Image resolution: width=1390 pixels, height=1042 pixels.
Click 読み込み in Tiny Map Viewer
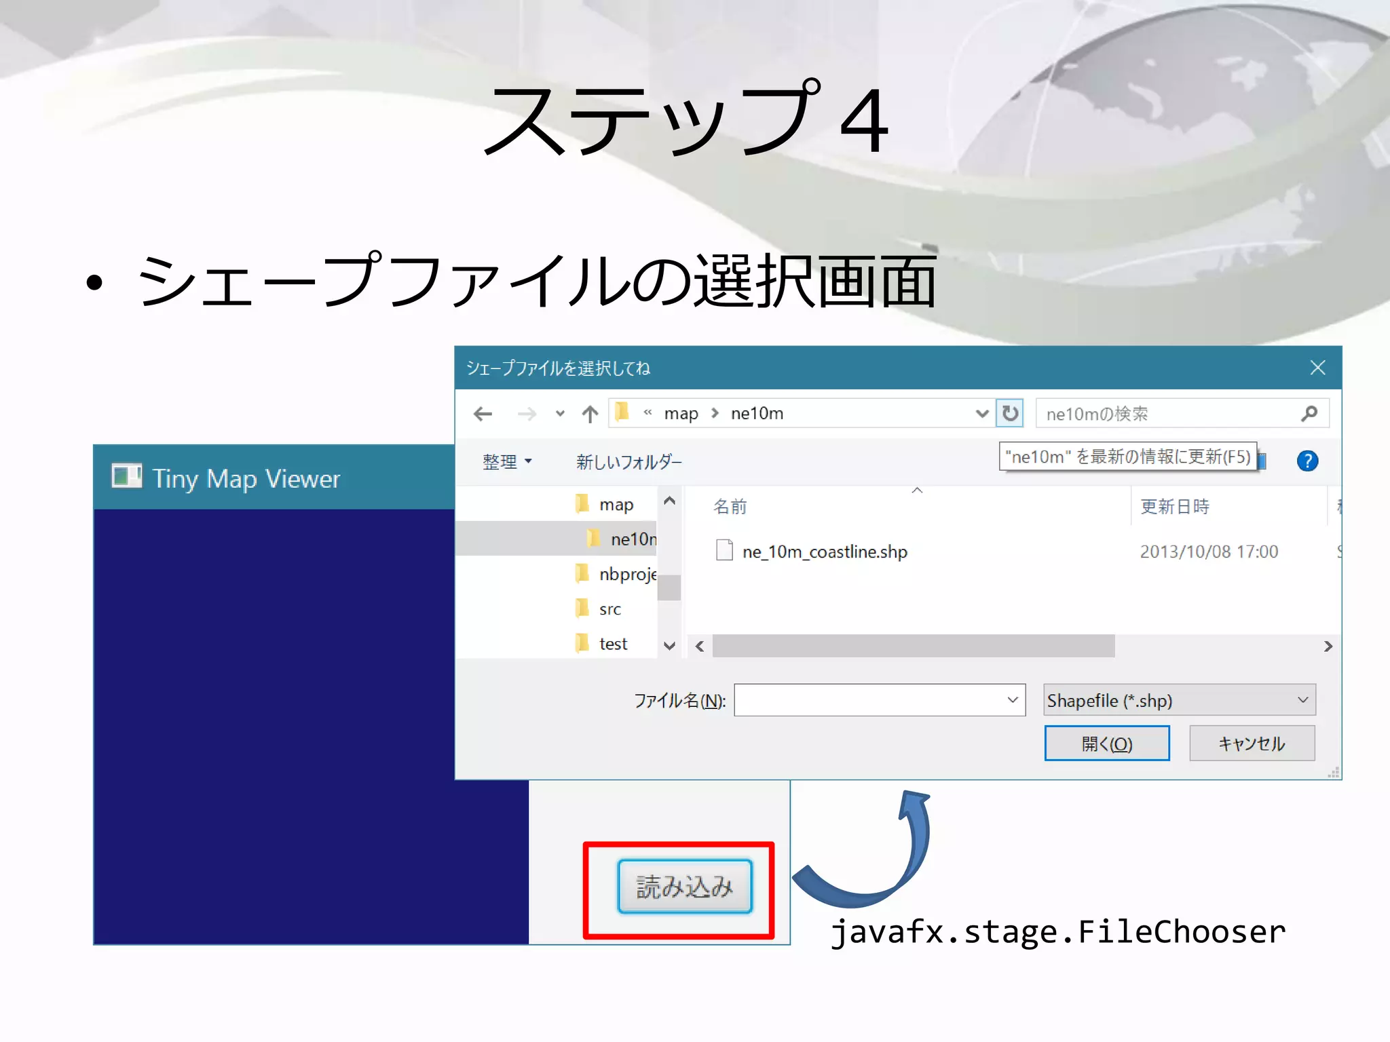[x=685, y=887]
